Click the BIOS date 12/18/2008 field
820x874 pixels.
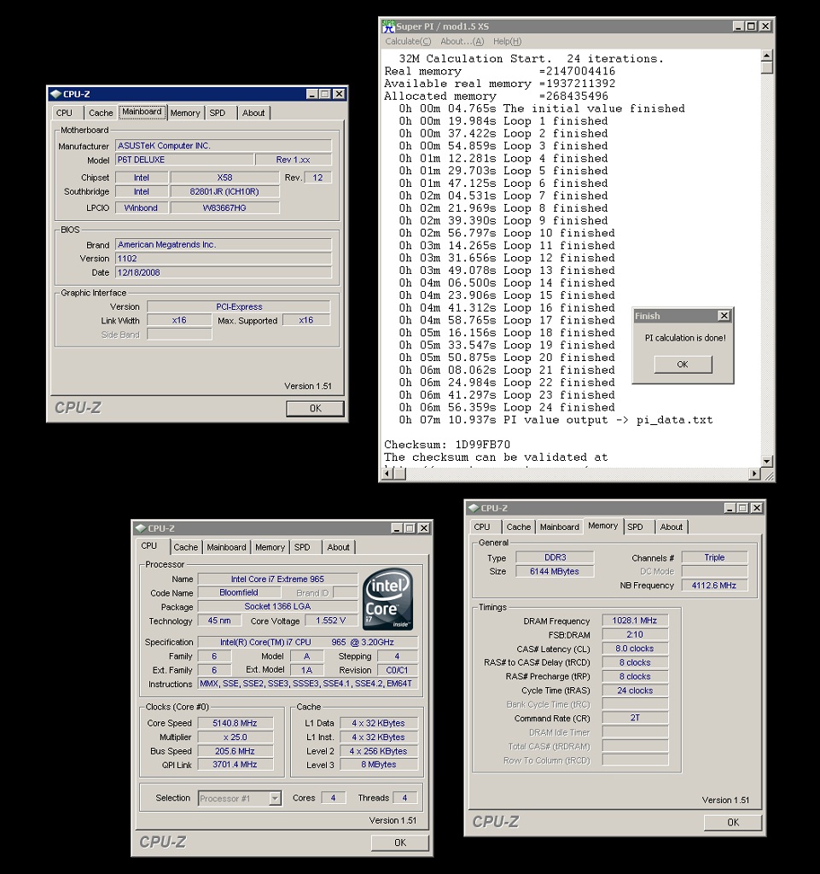(x=224, y=272)
